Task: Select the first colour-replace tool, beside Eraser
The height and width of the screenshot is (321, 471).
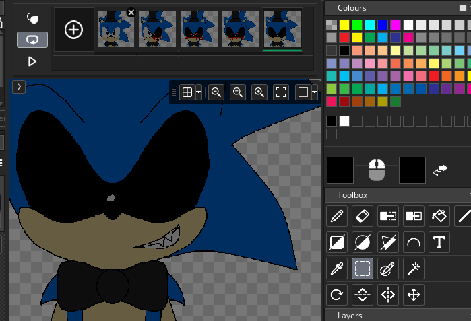Action: (x=388, y=216)
